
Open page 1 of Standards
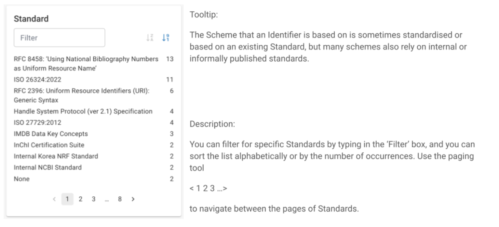point(67,199)
